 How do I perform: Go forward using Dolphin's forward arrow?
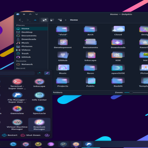tap(28, 20)
